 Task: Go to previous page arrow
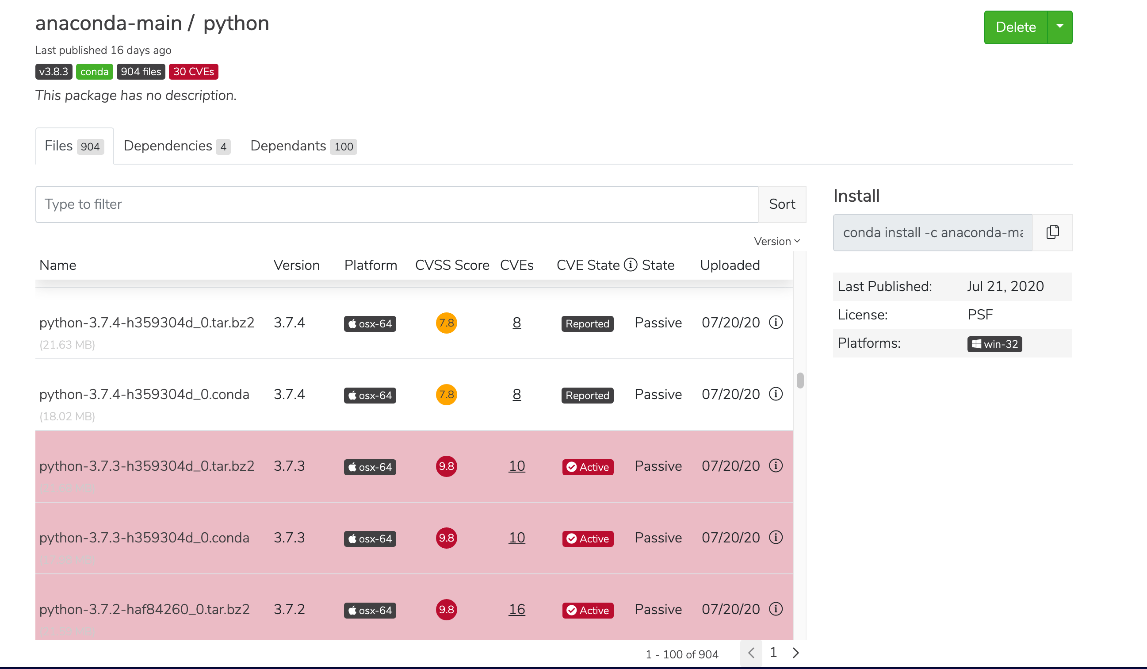[751, 653]
